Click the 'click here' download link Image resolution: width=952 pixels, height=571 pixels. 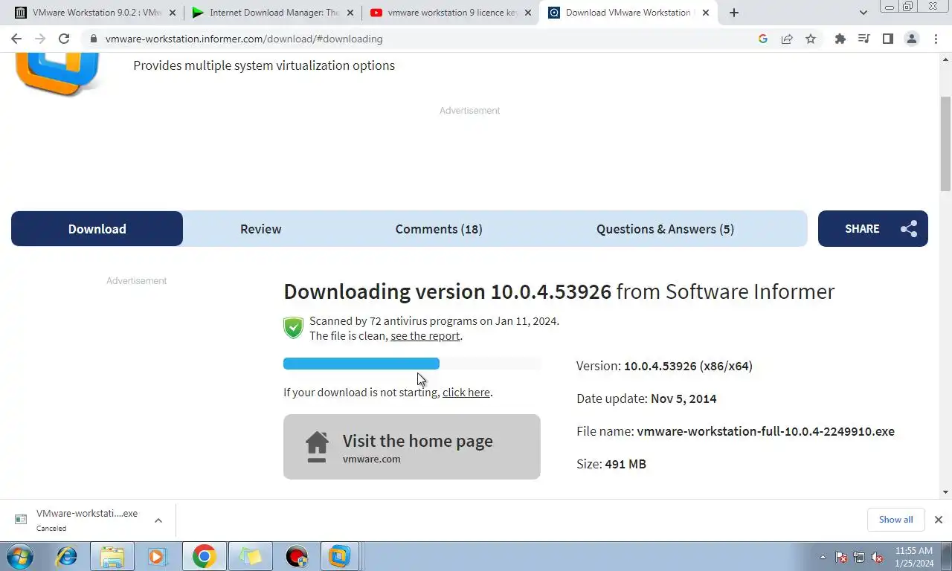click(466, 393)
